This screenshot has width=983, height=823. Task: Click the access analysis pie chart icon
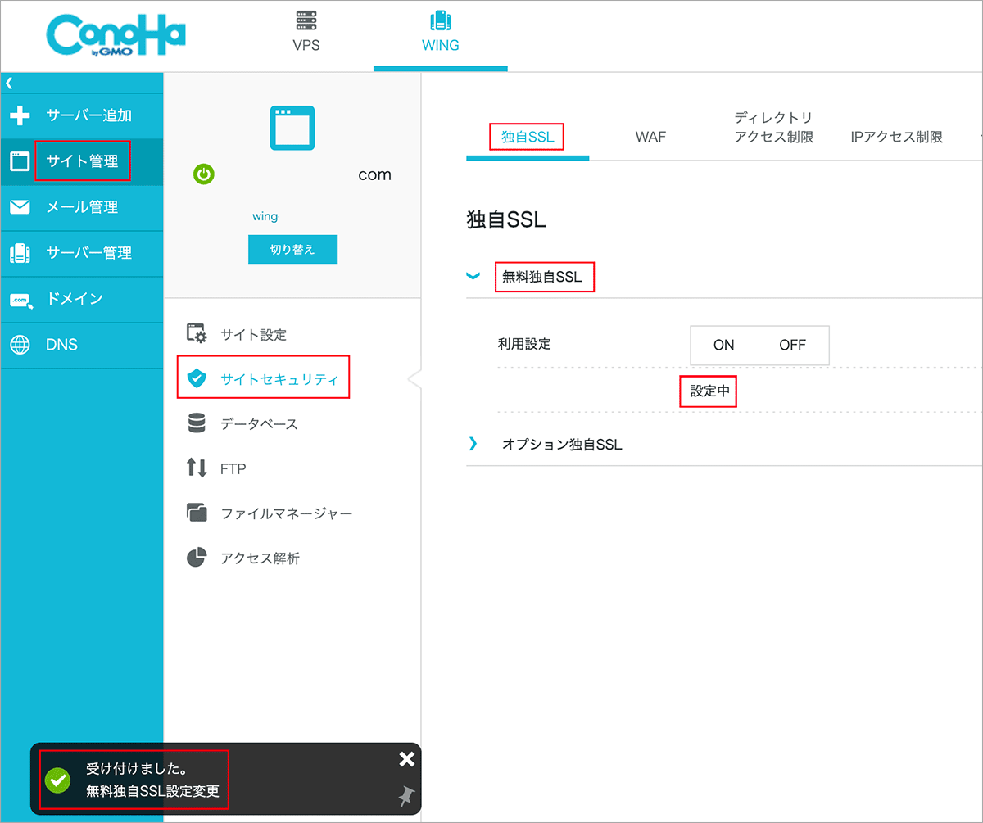[x=197, y=558]
